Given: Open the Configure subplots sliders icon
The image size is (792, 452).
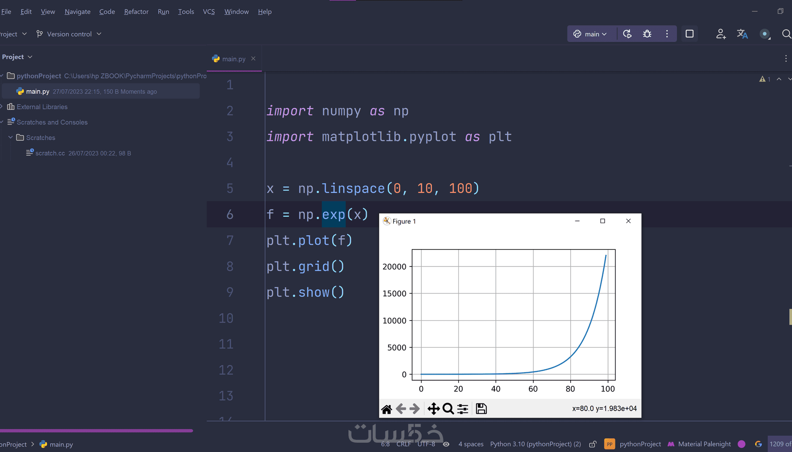Looking at the screenshot, I should pyautogui.click(x=462, y=409).
